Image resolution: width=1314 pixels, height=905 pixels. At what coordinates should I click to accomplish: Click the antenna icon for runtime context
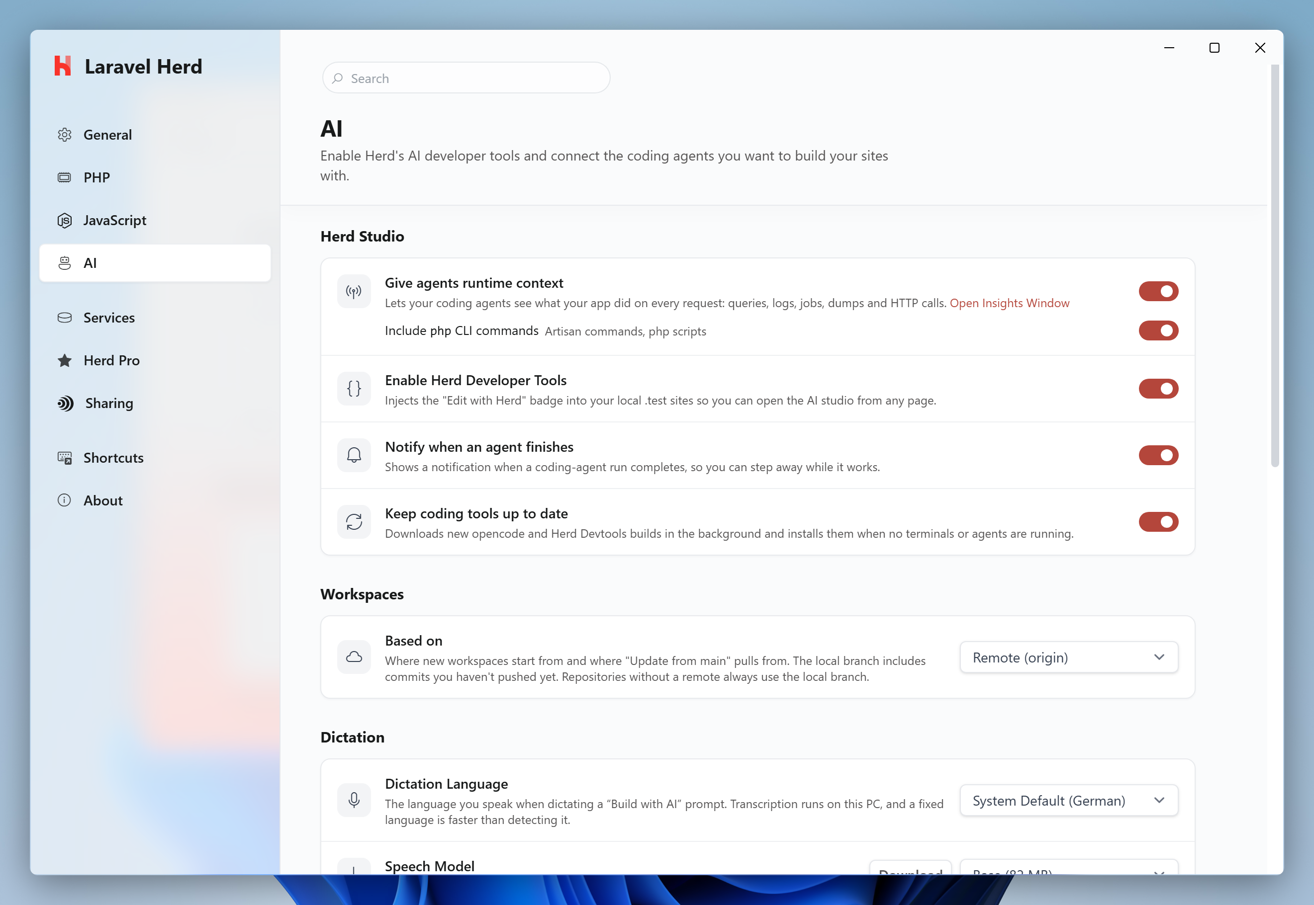354,291
